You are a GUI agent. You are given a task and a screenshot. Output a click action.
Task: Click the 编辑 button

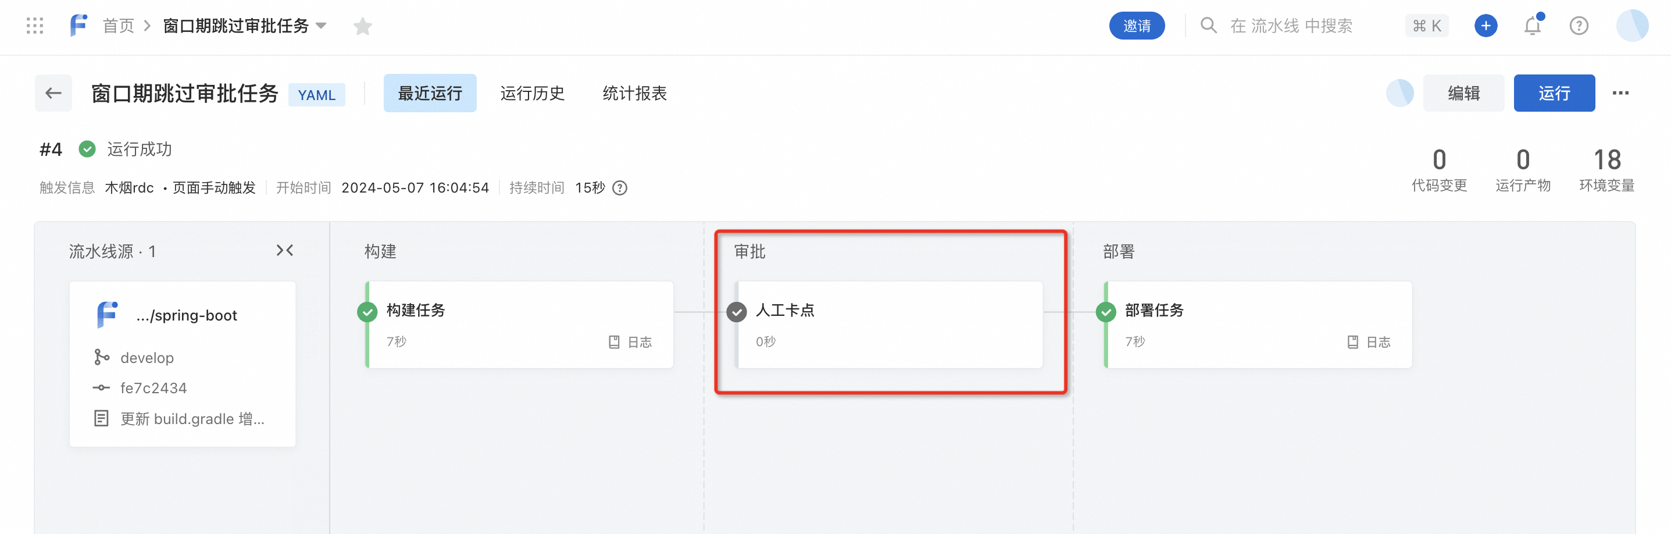click(1463, 94)
